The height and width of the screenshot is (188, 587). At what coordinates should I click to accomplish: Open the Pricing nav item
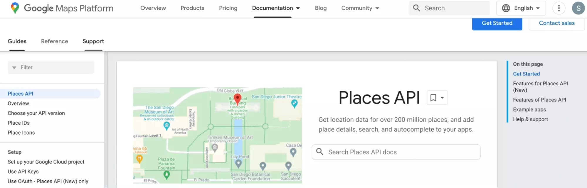point(228,8)
